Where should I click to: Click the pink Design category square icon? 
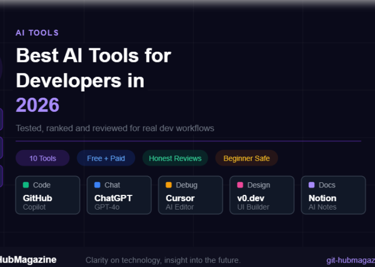click(240, 185)
